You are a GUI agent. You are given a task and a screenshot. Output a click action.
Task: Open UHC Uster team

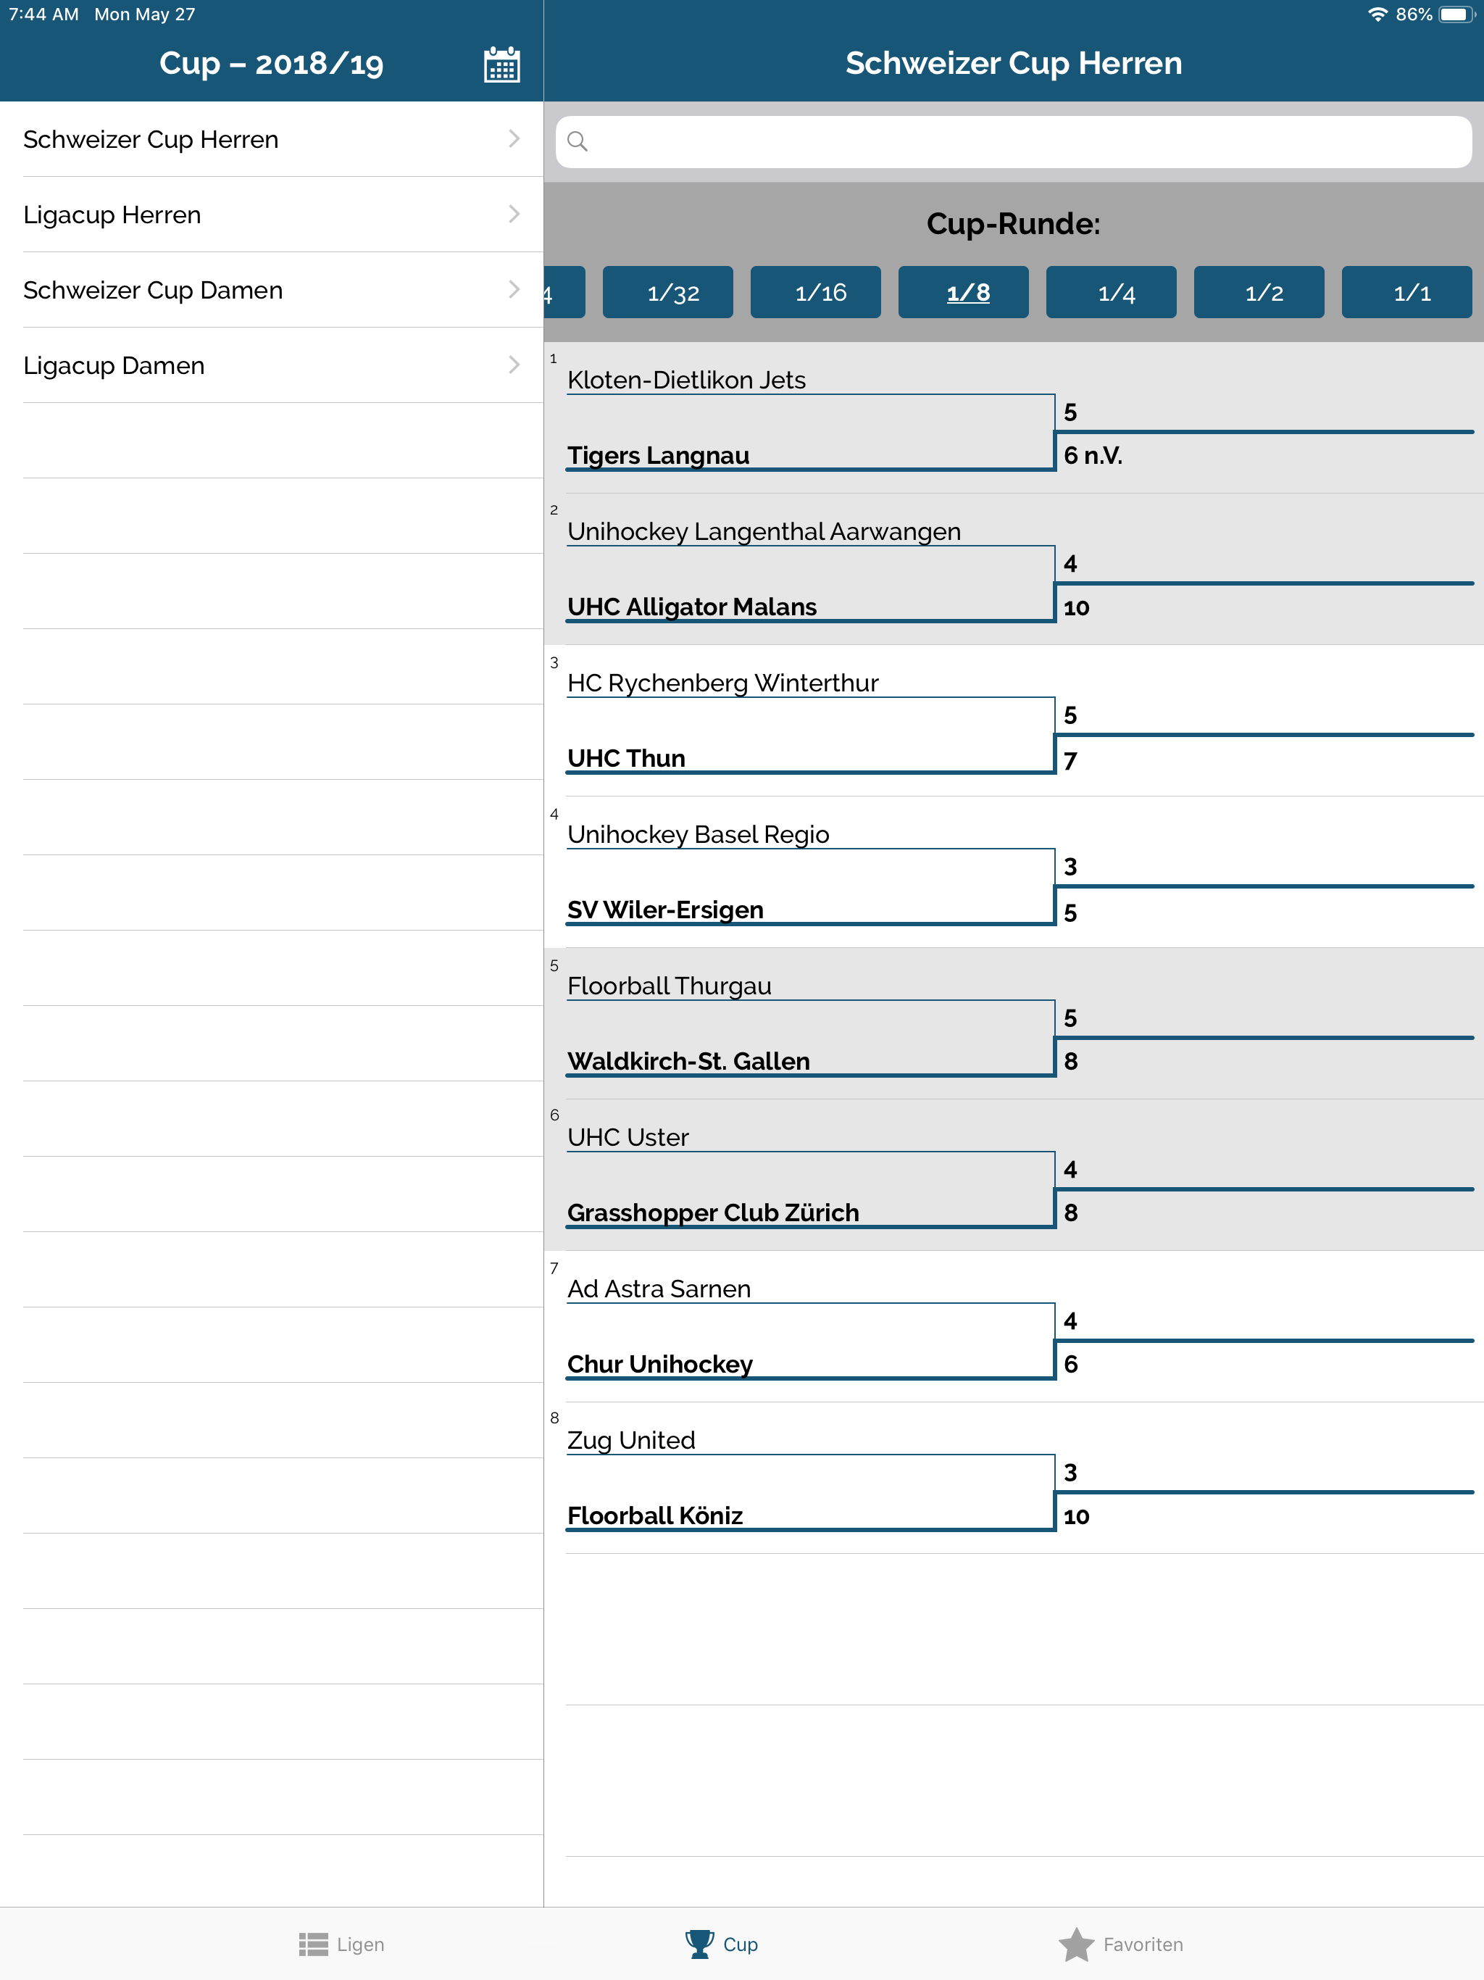[628, 1137]
